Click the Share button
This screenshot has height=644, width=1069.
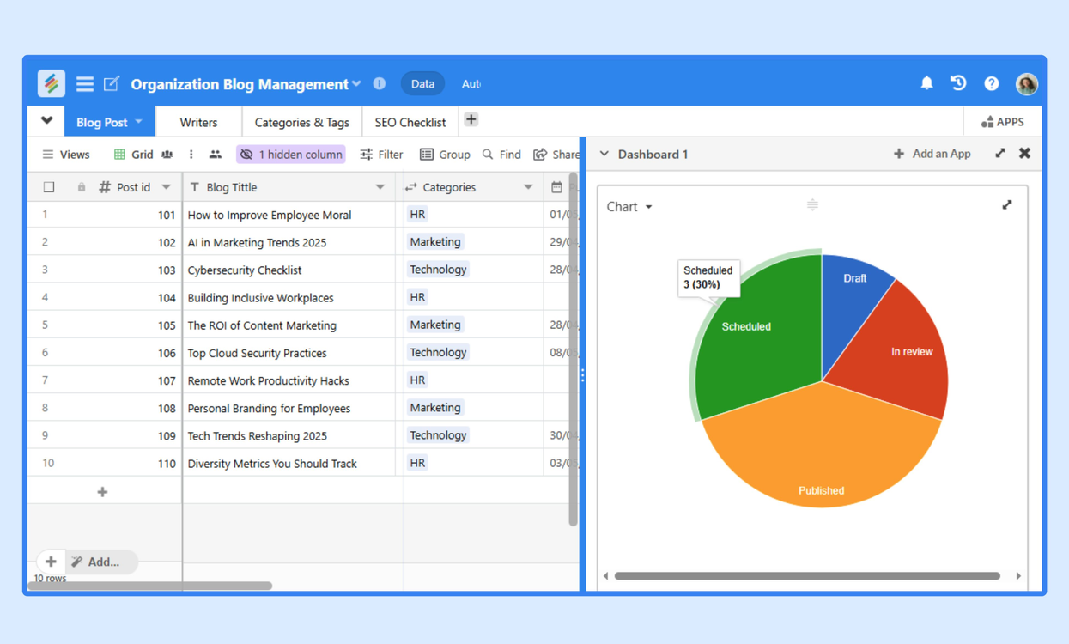556,155
